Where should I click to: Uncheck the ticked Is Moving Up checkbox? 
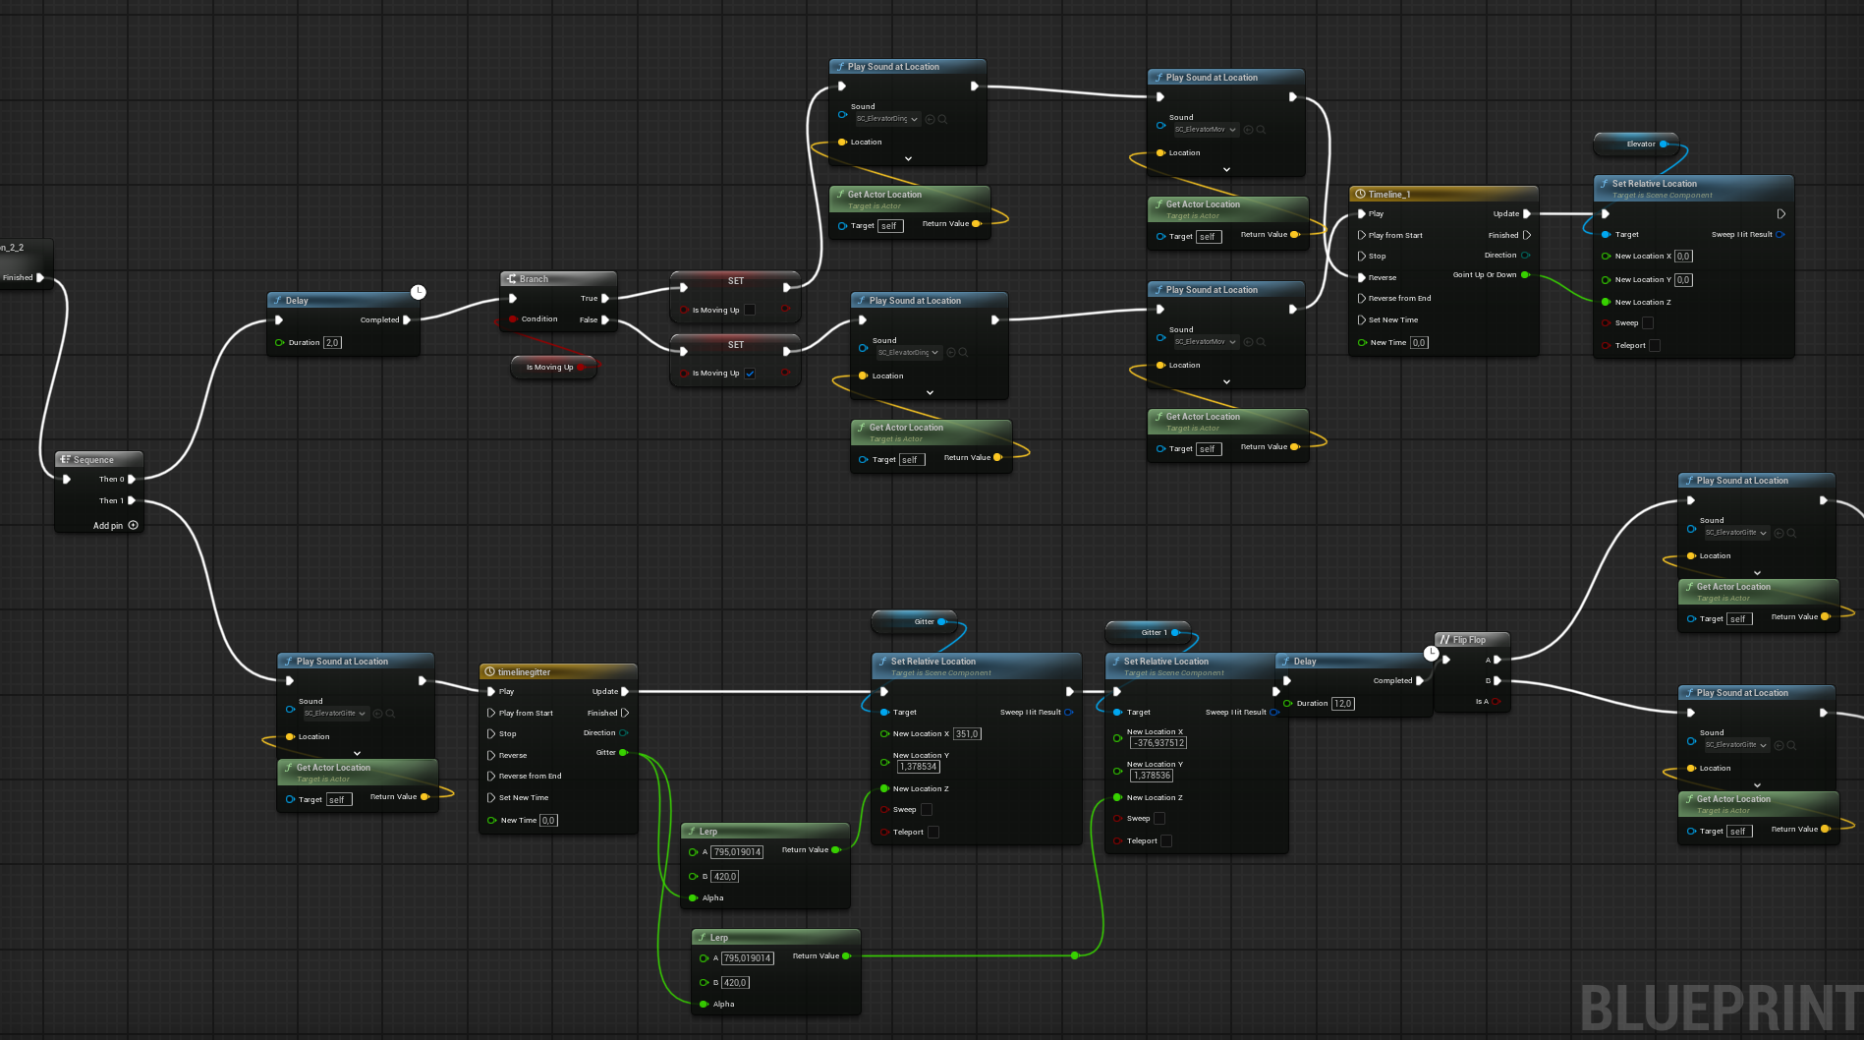coord(750,374)
